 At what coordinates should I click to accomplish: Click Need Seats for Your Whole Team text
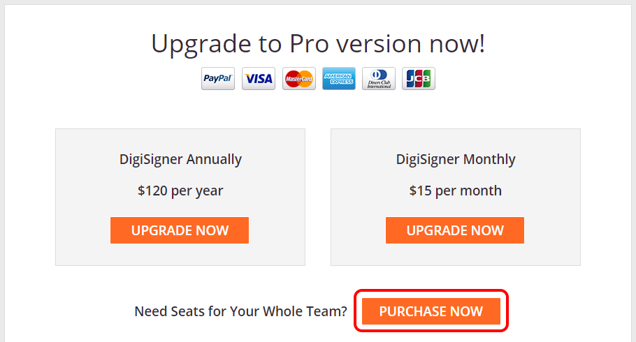(x=241, y=311)
